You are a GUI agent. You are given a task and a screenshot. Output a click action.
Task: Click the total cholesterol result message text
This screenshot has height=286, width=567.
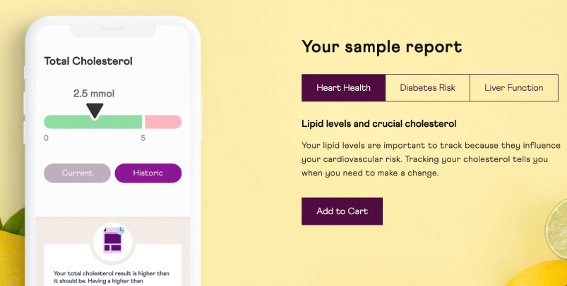coord(112,277)
